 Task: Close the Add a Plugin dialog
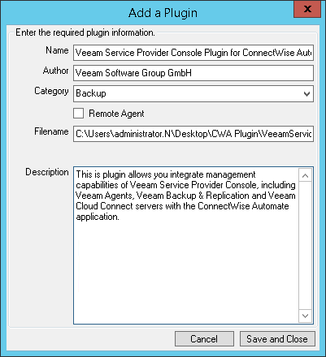tap(307, 9)
